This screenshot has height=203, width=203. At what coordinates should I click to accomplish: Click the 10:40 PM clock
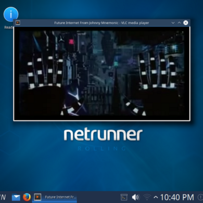177,197
